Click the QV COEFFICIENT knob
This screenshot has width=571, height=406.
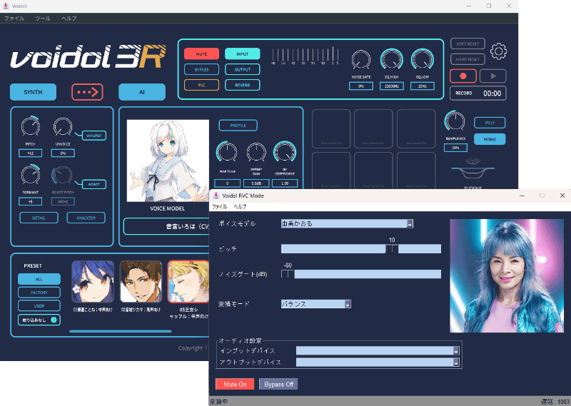tap(285, 152)
